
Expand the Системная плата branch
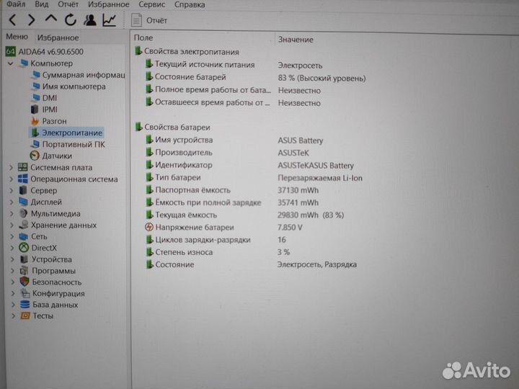(x=12, y=168)
